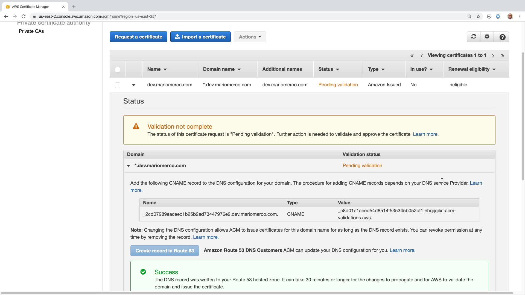The image size is (525, 295).
Task: Open Private CAs in the sidebar
Action: [31, 31]
